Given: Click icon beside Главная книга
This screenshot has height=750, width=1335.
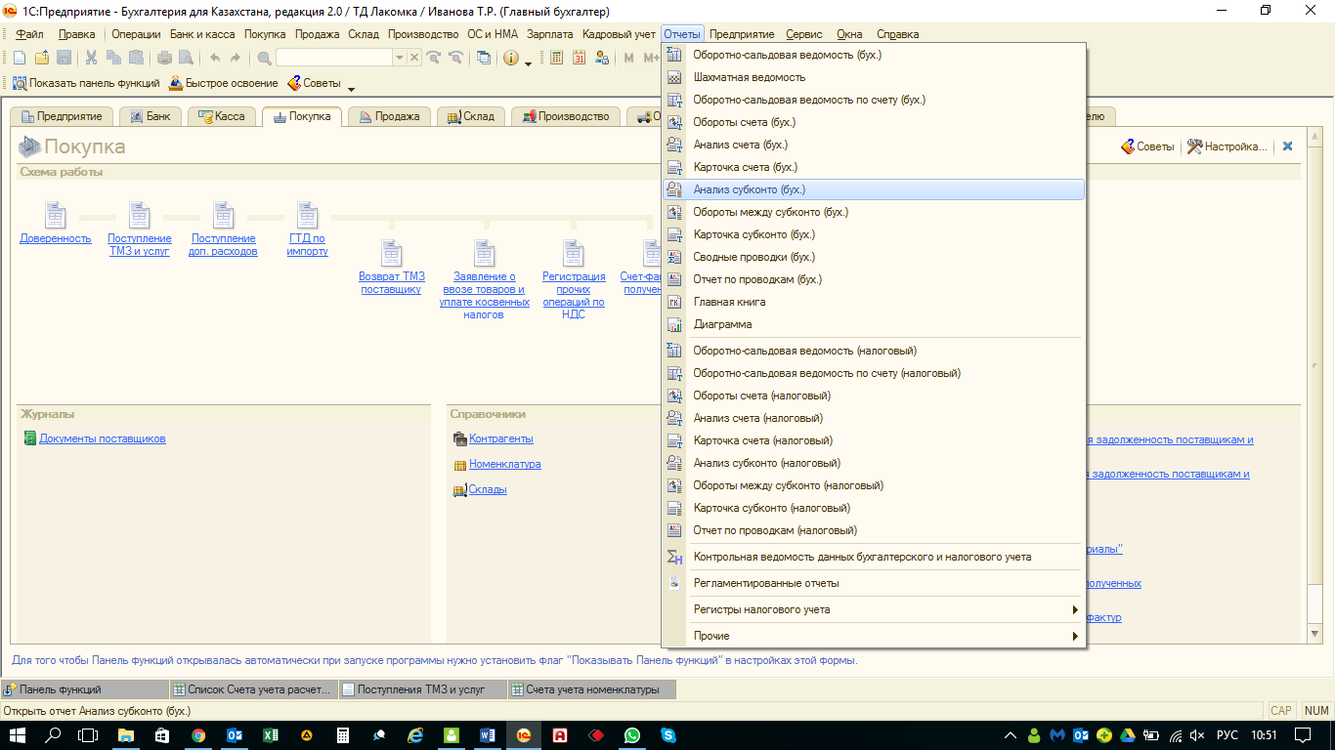Looking at the screenshot, I should (x=674, y=302).
